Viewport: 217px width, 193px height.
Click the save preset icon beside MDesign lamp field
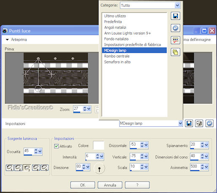click(x=189, y=123)
